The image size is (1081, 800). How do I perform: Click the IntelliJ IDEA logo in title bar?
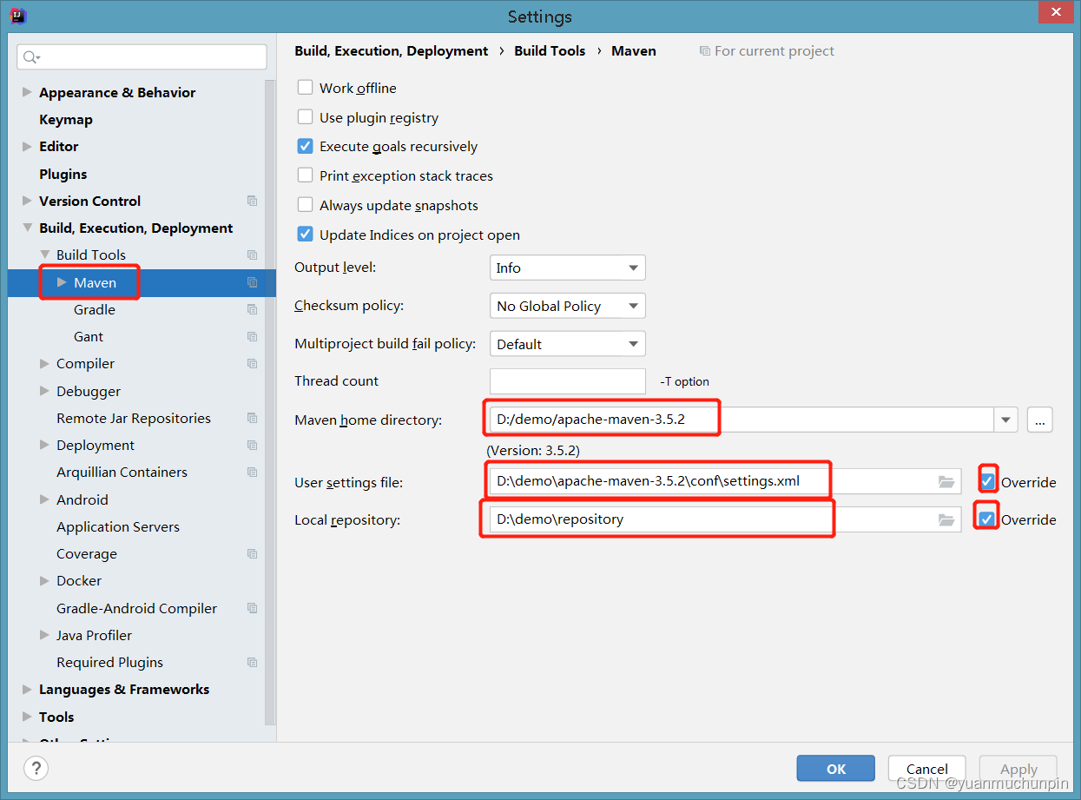pyautogui.click(x=18, y=15)
